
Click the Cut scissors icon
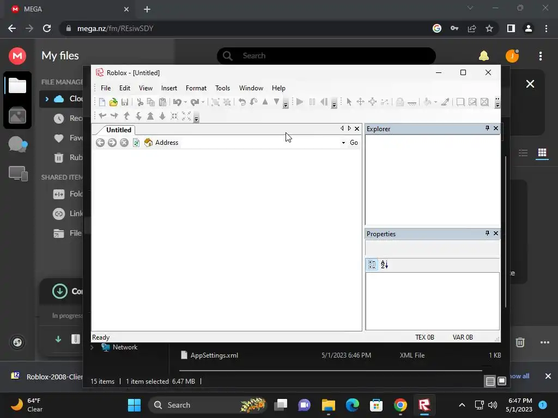click(140, 102)
